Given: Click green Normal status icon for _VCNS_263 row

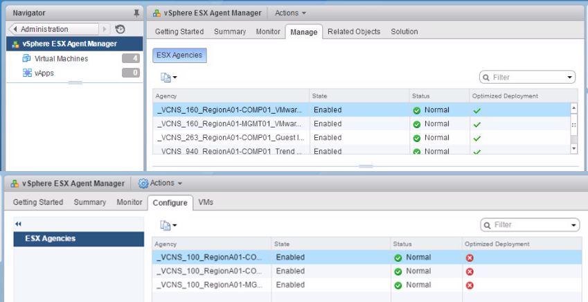Looking at the screenshot, I should pyautogui.click(x=417, y=139).
